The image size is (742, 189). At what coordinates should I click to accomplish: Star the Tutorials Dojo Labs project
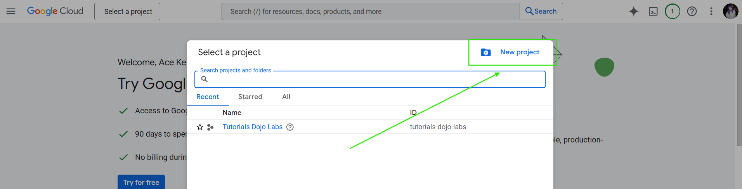pos(200,127)
